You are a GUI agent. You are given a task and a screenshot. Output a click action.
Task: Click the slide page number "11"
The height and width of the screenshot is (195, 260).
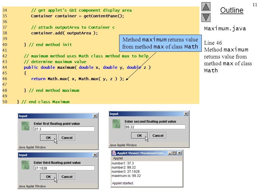click(x=255, y=5)
